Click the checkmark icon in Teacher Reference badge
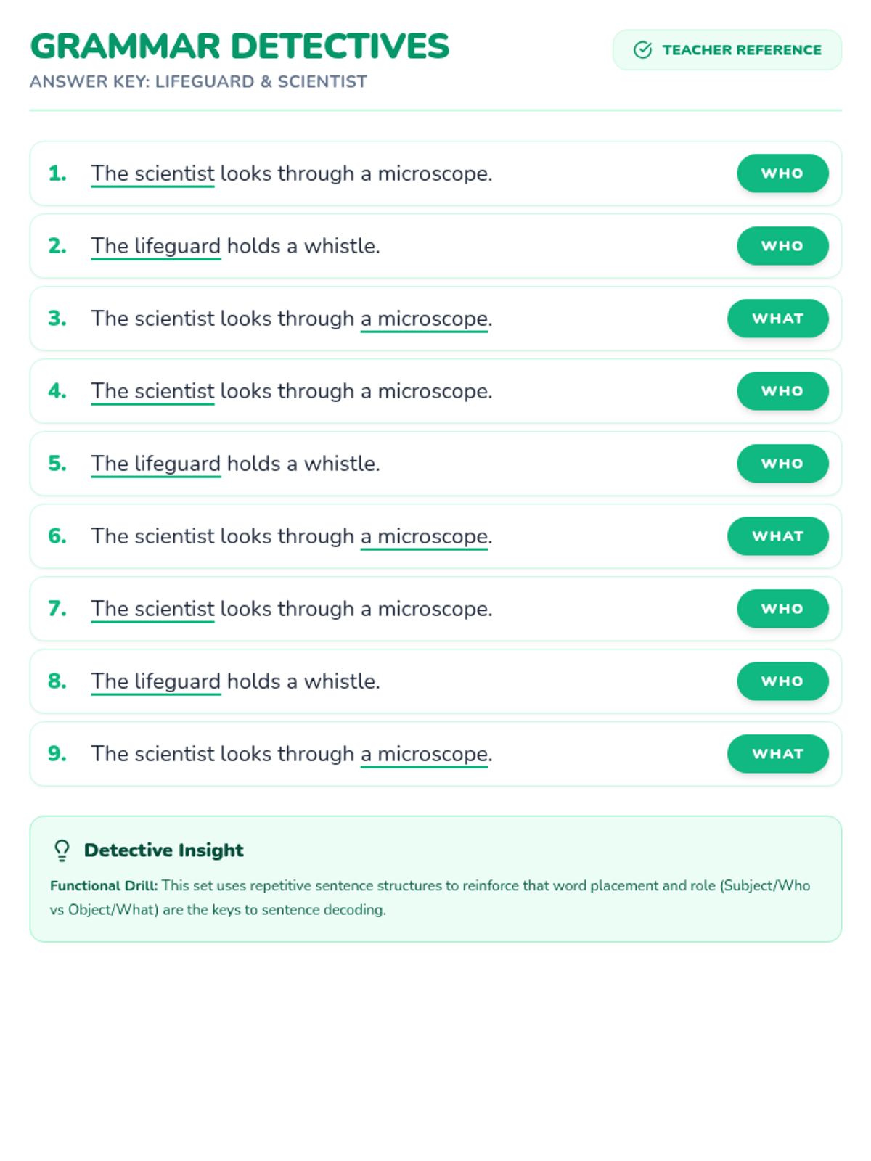Screen dimensions: 871x1161 pos(642,50)
